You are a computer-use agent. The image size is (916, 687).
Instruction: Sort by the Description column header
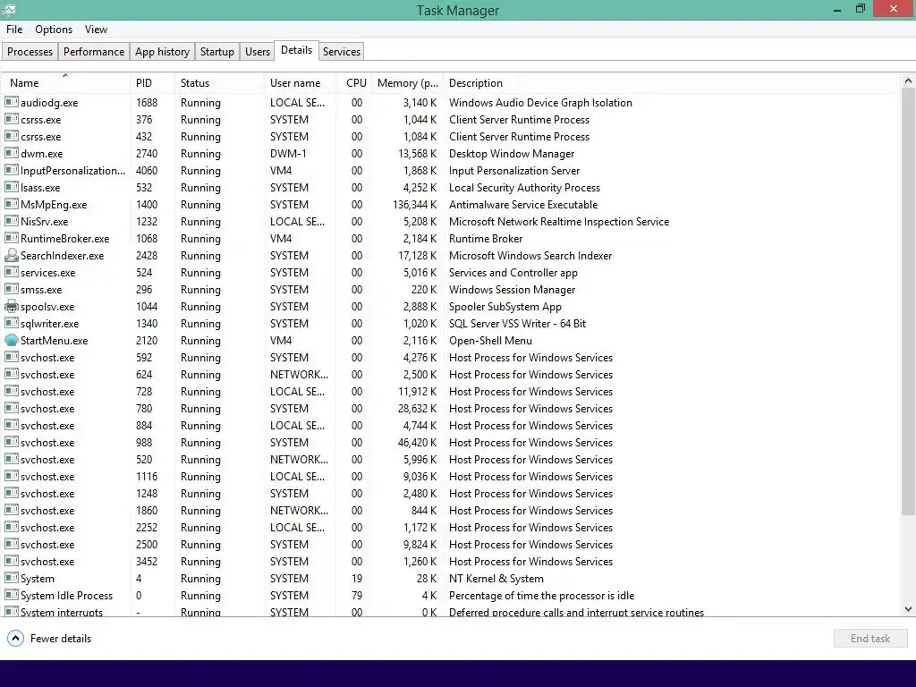click(x=672, y=83)
